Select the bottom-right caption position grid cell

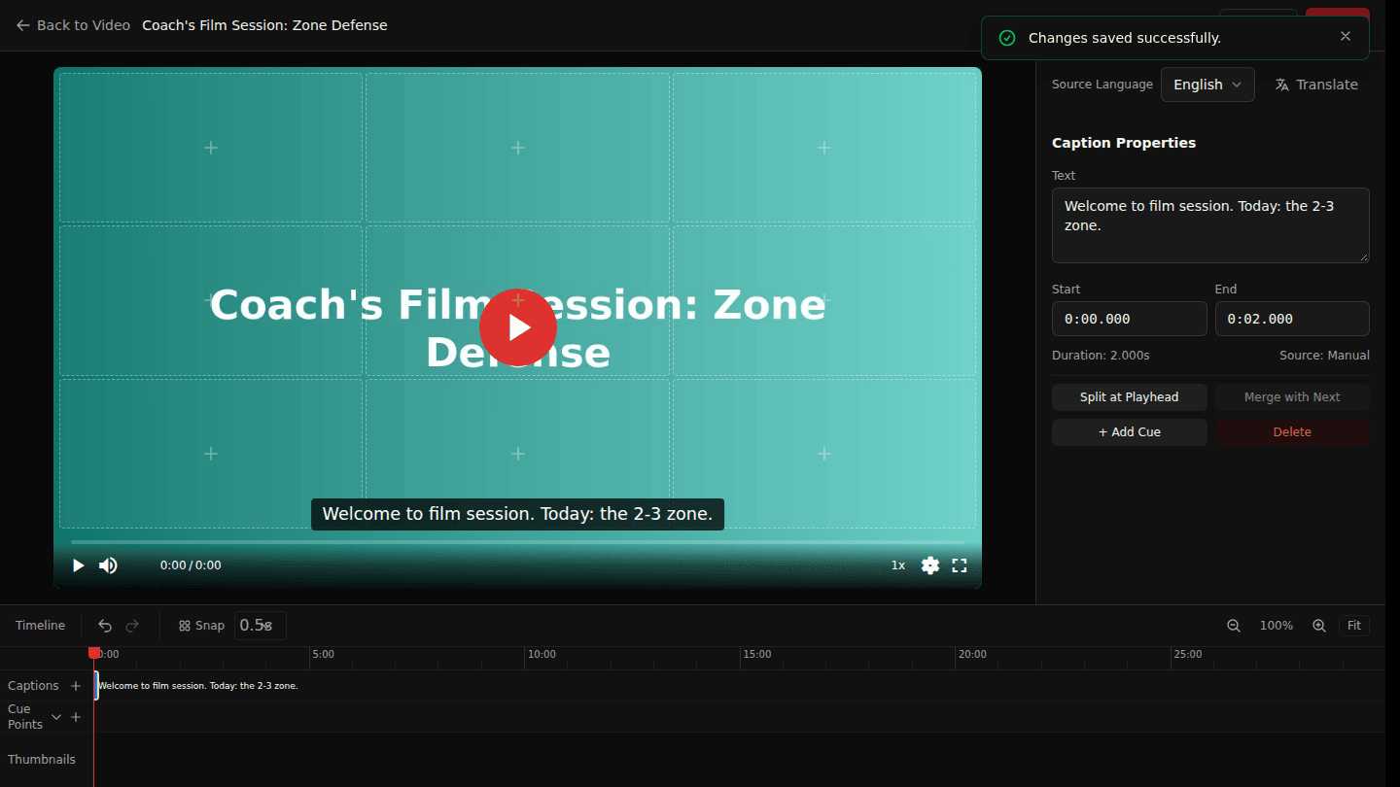pos(824,454)
